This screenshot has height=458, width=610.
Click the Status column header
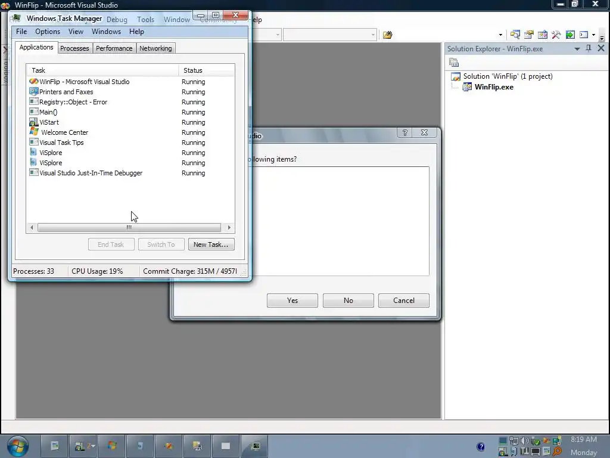[x=207, y=70]
